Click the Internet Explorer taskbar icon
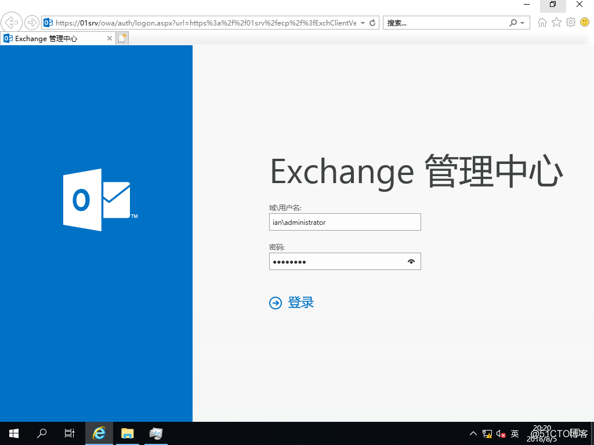594x445 pixels. click(99, 433)
